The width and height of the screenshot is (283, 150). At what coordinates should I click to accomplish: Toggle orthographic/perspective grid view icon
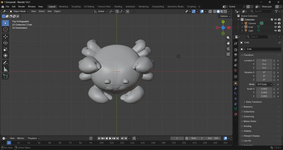click(228, 54)
